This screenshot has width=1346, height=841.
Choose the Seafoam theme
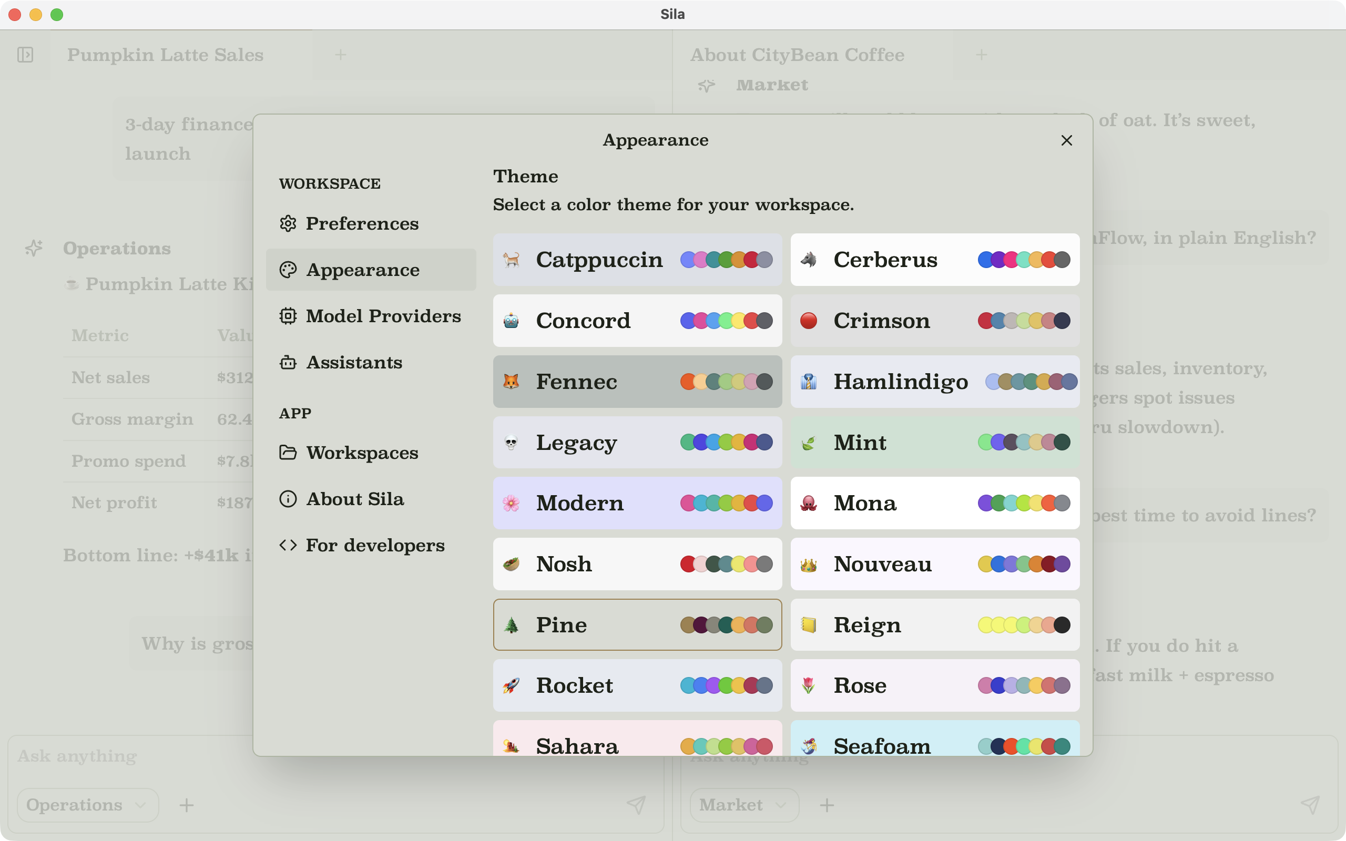pyautogui.click(x=933, y=746)
